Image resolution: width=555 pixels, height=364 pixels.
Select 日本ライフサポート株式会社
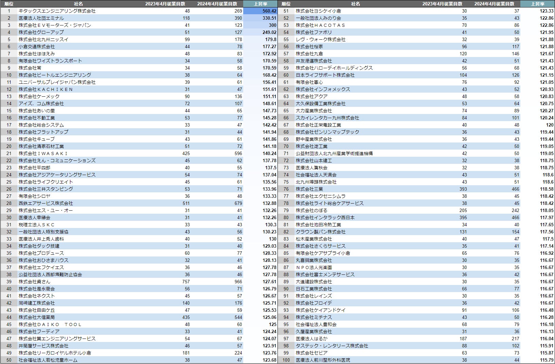(x=325, y=75)
